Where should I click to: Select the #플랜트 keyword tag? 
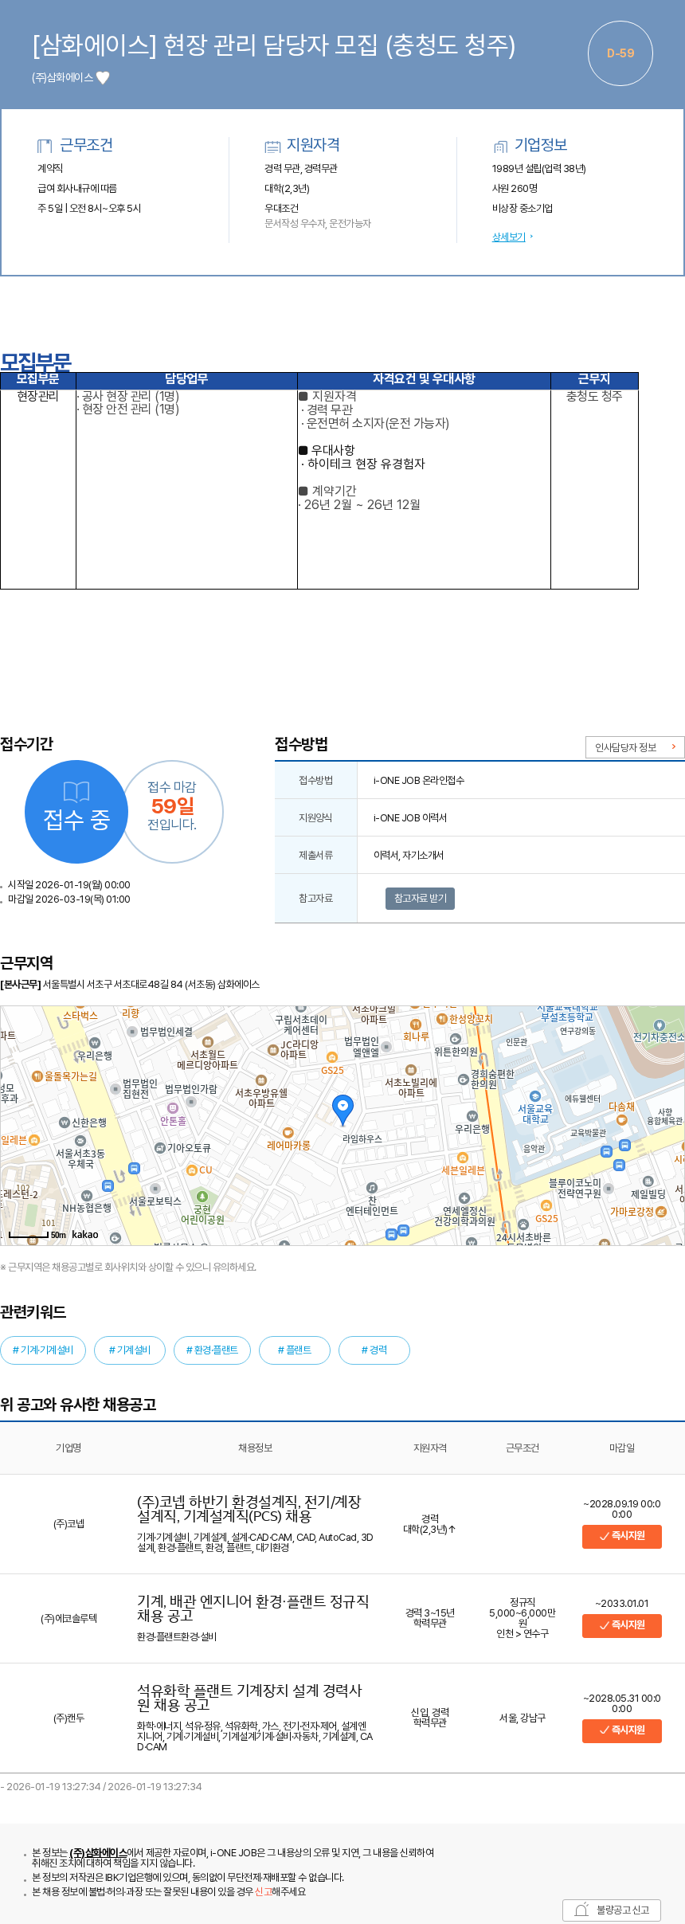click(x=295, y=1350)
